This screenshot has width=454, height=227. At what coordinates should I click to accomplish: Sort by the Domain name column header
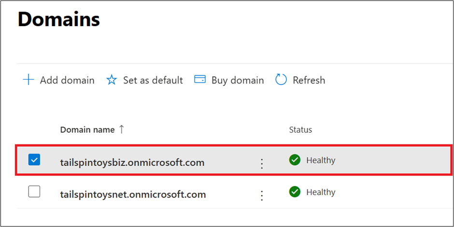coord(87,130)
